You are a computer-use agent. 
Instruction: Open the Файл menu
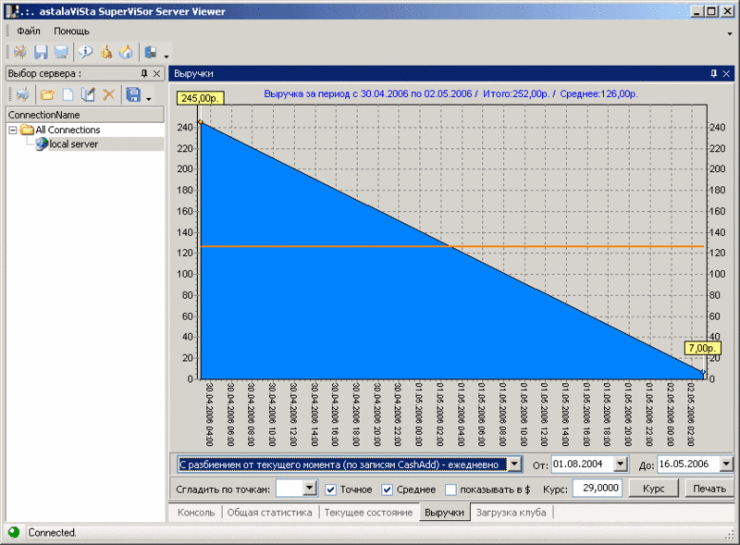click(x=29, y=31)
